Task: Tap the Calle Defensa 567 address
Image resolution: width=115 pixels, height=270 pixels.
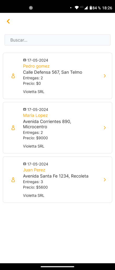Action: pyautogui.click(x=53, y=72)
